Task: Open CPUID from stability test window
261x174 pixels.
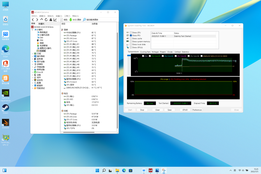Action: click(x=185, y=110)
